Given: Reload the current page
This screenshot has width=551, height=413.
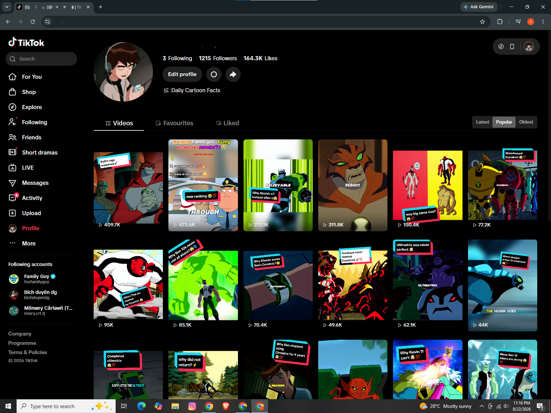Looking at the screenshot, I should (33, 22).
